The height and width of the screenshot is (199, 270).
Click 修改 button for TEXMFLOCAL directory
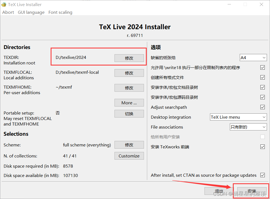(x=129, y=73)
